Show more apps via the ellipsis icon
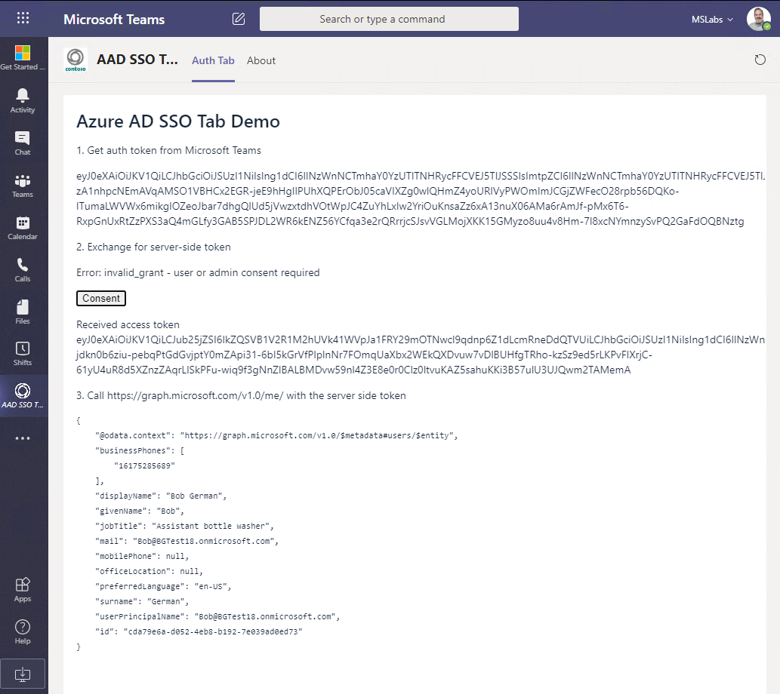780x694 pixels. [x=23, y=438]
